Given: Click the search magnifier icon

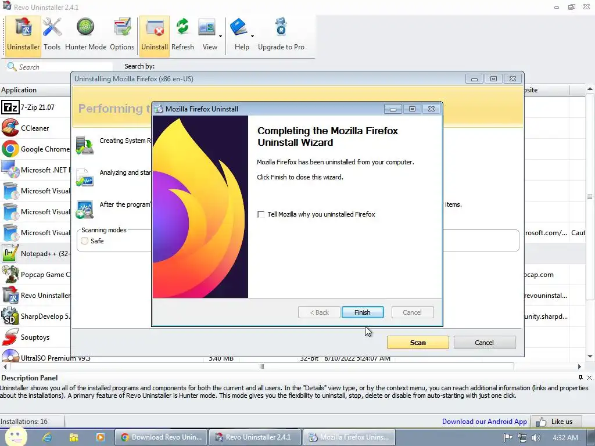Looking at the screenshot, I should [x=12, y=67].
